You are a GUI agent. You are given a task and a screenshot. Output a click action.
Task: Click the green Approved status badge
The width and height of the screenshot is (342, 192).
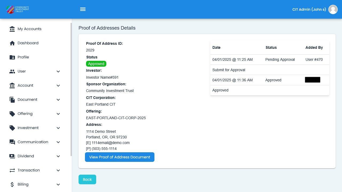coord(96,64)
